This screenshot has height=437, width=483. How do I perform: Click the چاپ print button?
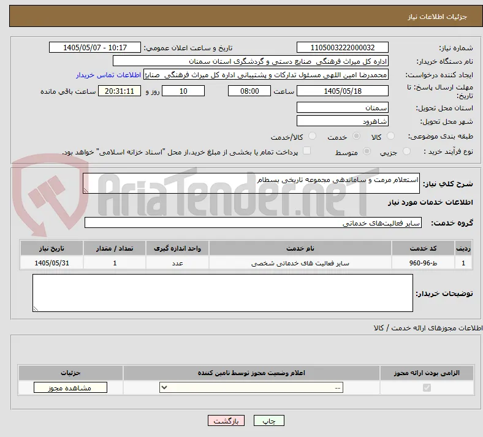pos(269,421)
